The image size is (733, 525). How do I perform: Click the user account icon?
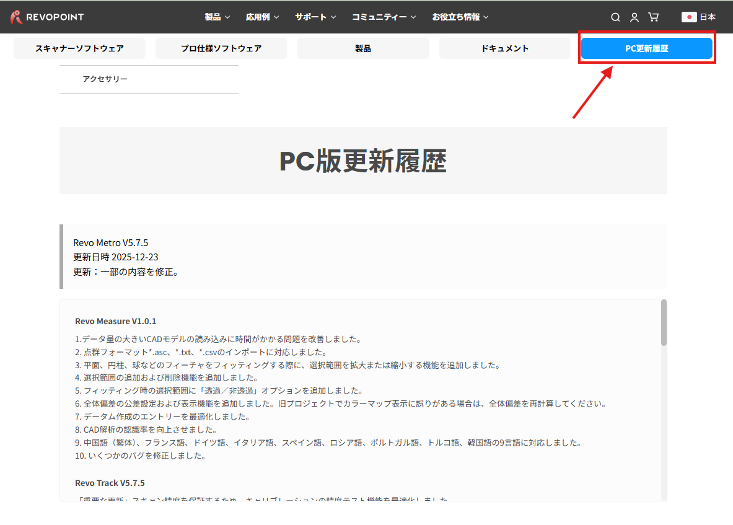[x=634, y=17]
